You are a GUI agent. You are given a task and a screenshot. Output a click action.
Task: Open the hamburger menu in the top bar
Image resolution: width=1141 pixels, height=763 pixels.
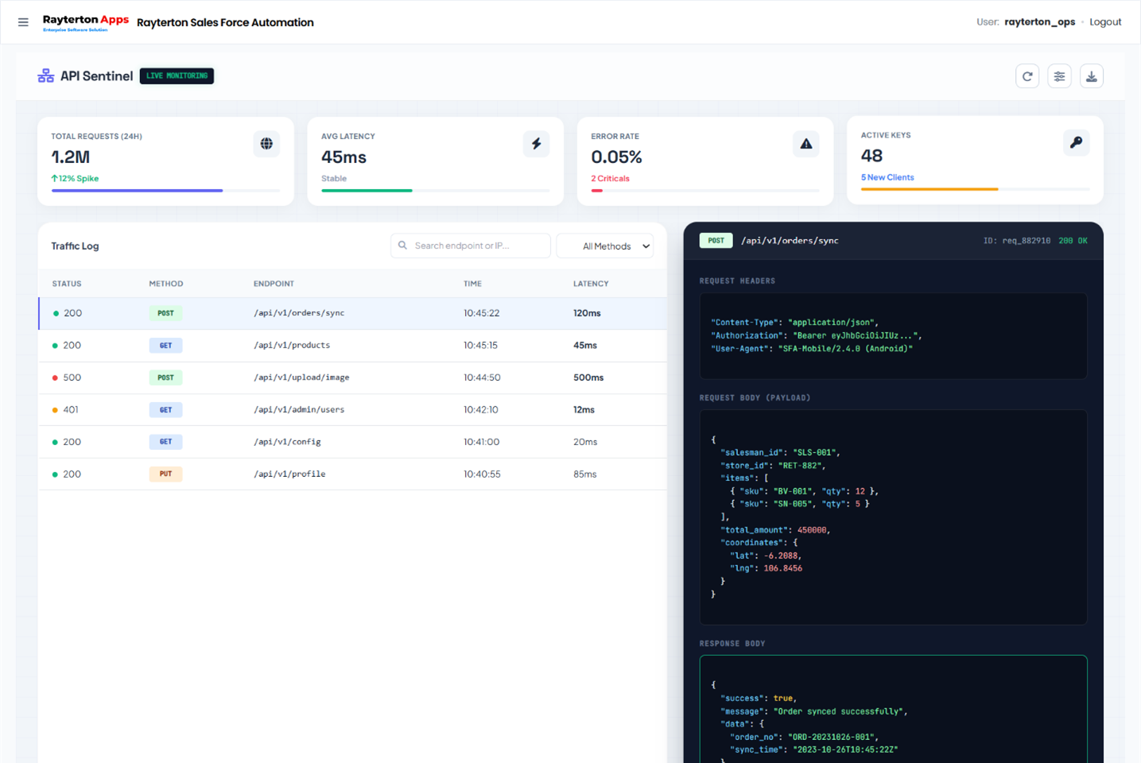click(x=23, y=21)
